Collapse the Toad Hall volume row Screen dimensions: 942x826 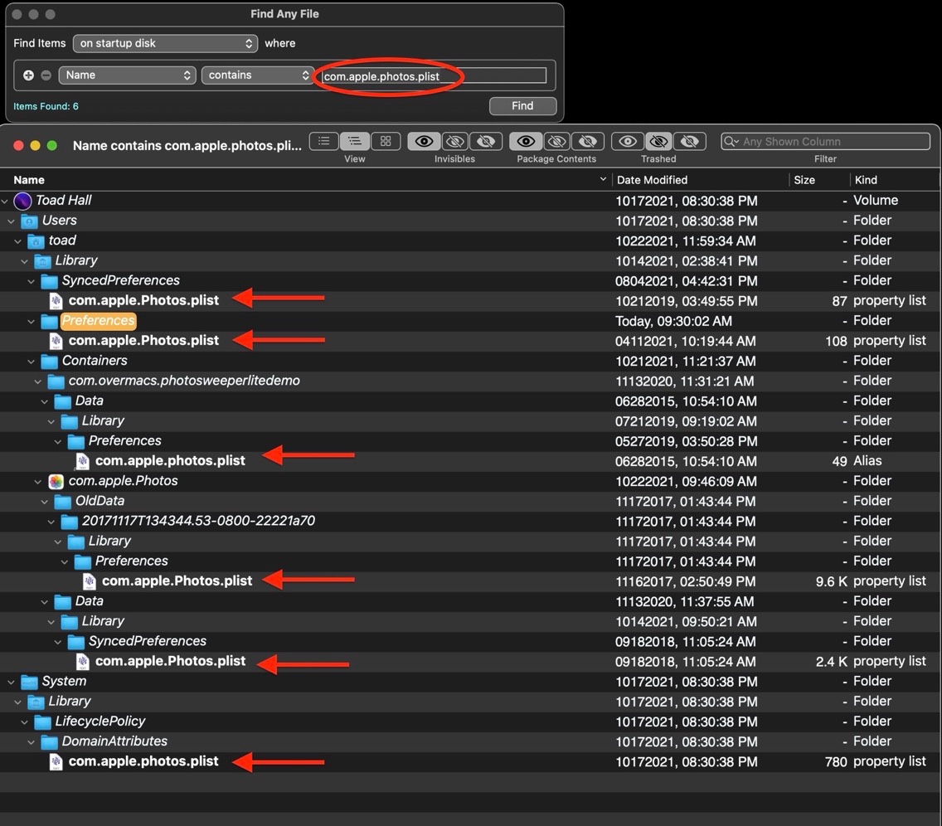[5, 201]
